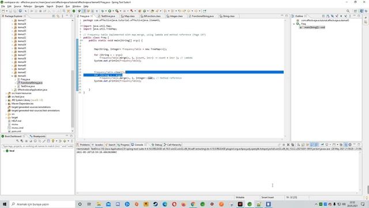Click the Windows Start button

[x=5, y=204]
